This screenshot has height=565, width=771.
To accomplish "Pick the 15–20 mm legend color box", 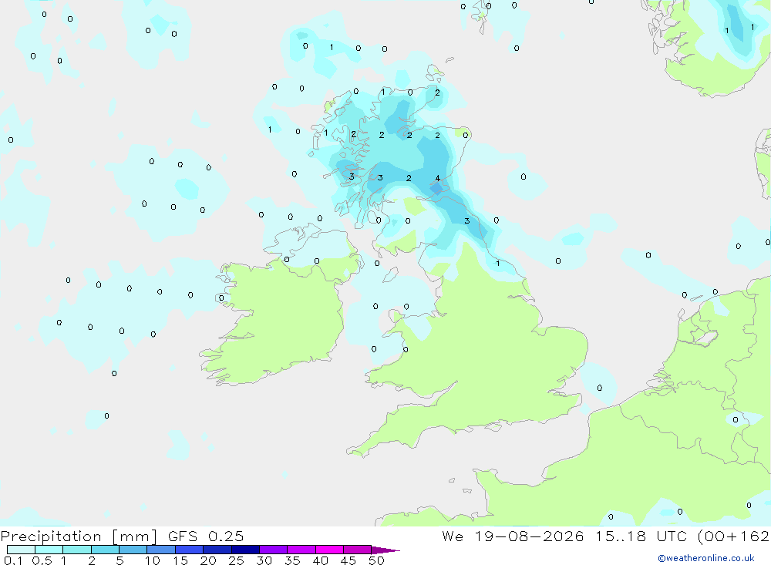I will click(190, 550).
